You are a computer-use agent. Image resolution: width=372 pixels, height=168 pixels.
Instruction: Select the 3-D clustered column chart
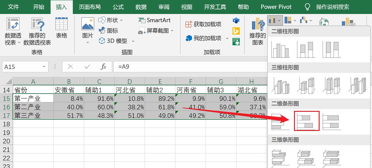(x=281, y=85)
